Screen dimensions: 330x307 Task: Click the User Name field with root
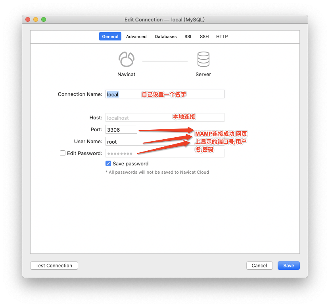165,141
